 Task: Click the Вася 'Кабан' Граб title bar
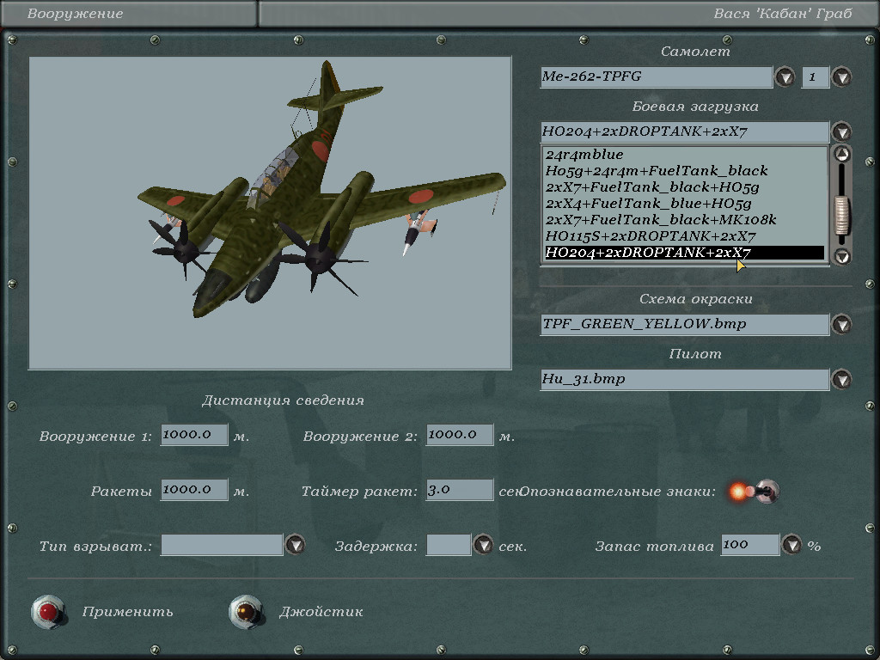click(569, 14)
